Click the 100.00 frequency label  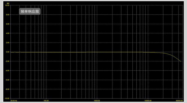point(46,101)
